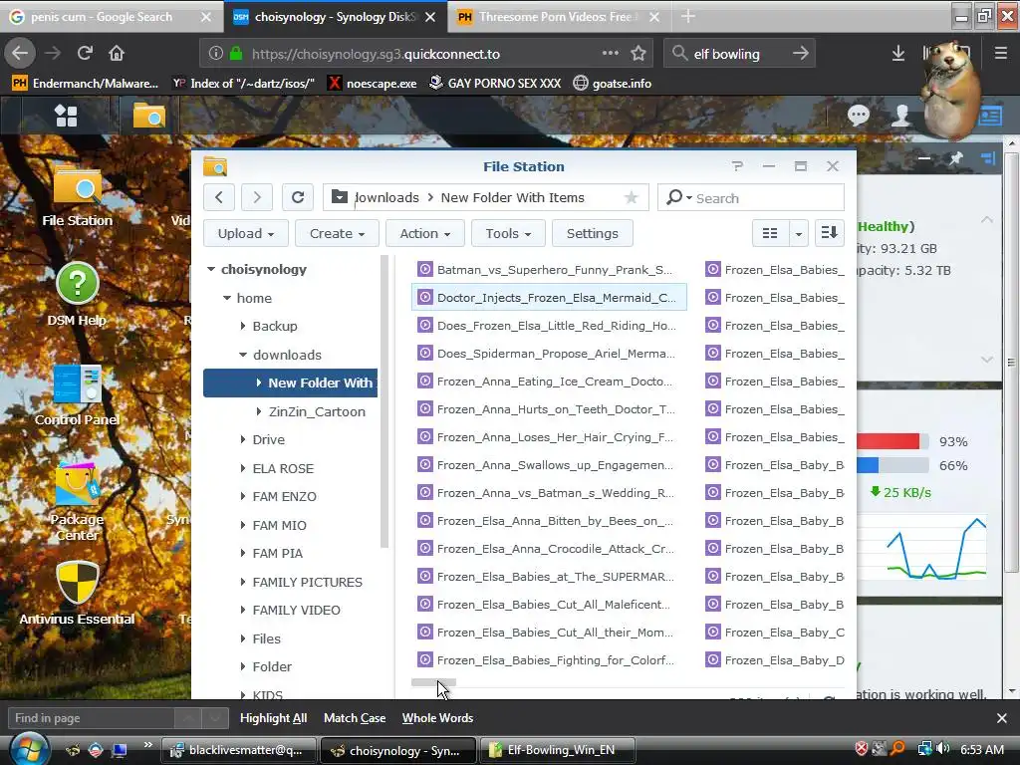Open the DSM Help desktop icon
This screenshot has width=1020, height=765.
(77, 294)
